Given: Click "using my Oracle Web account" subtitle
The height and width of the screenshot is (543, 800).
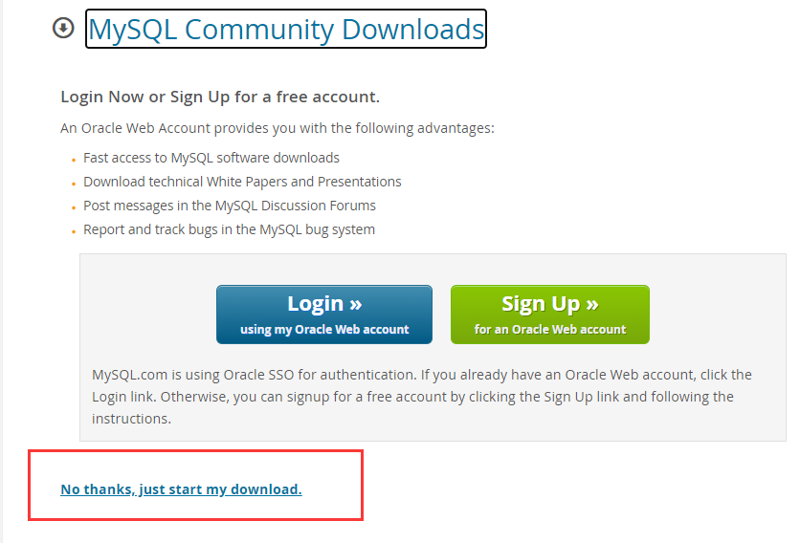Looking at the screenshot, I should tap(324, 330).
